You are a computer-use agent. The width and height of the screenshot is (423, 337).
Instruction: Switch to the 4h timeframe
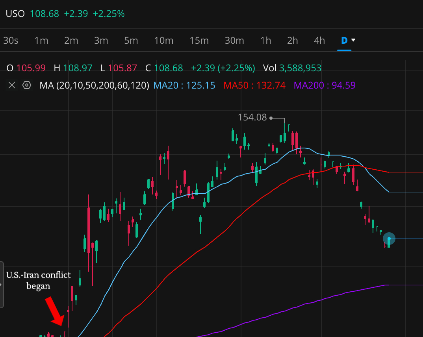click(319, 41)
